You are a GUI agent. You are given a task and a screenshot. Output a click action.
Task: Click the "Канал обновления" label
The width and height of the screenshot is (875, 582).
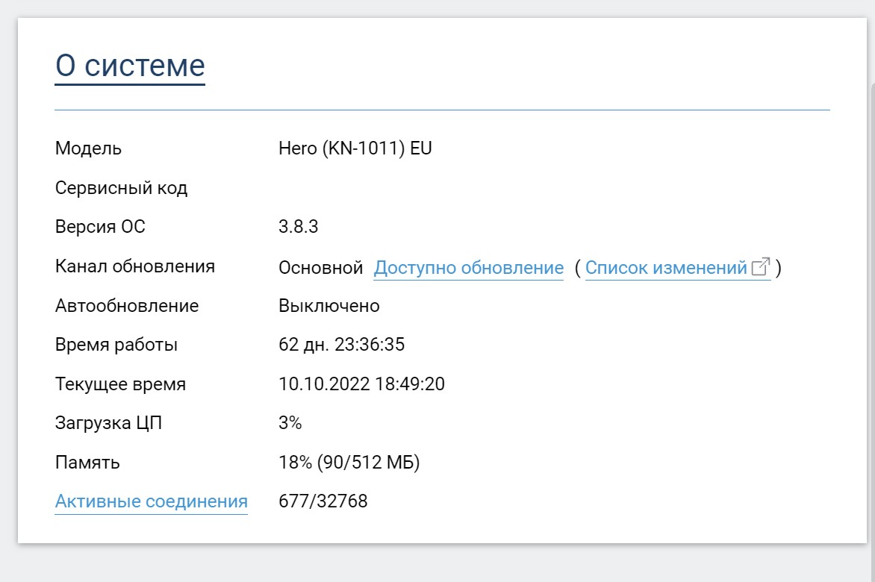(x=135, y=266)
